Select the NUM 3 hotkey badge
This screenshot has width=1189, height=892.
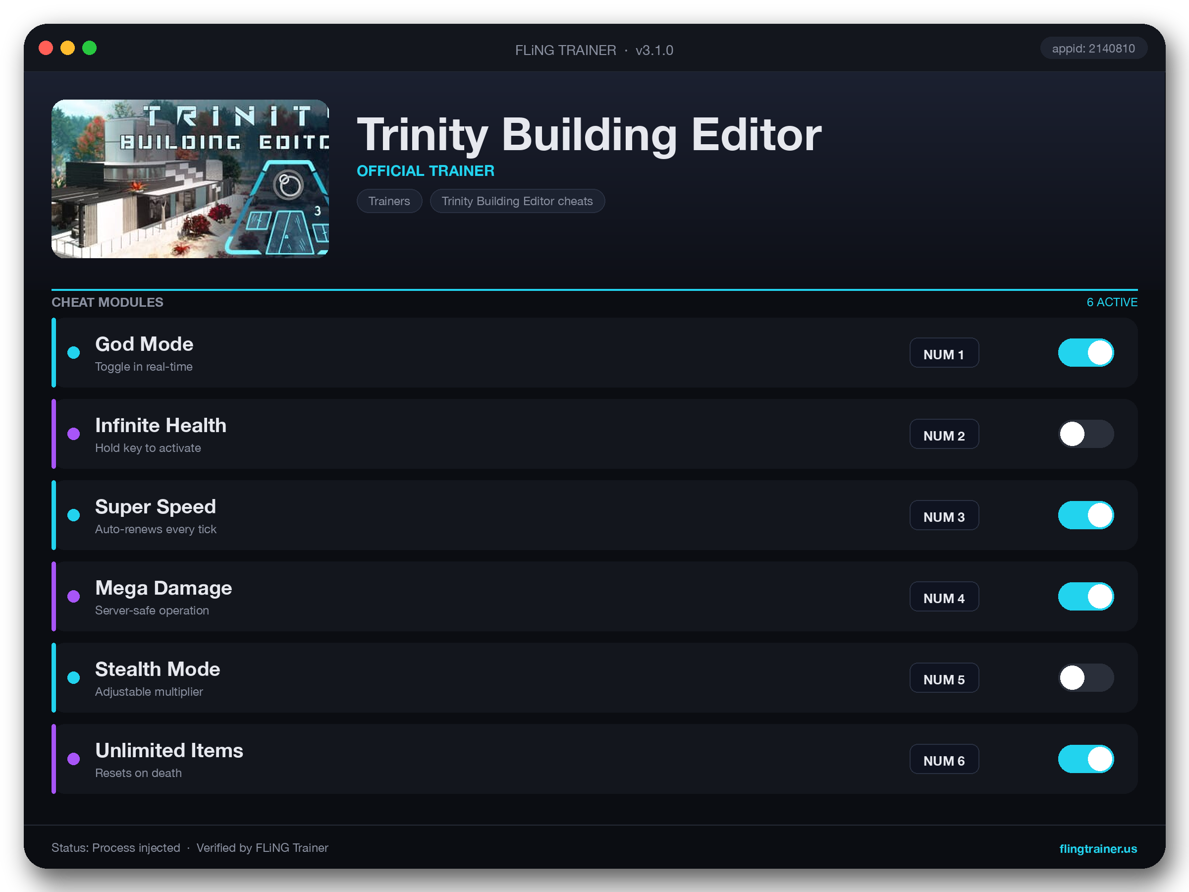tap(944, 515)
